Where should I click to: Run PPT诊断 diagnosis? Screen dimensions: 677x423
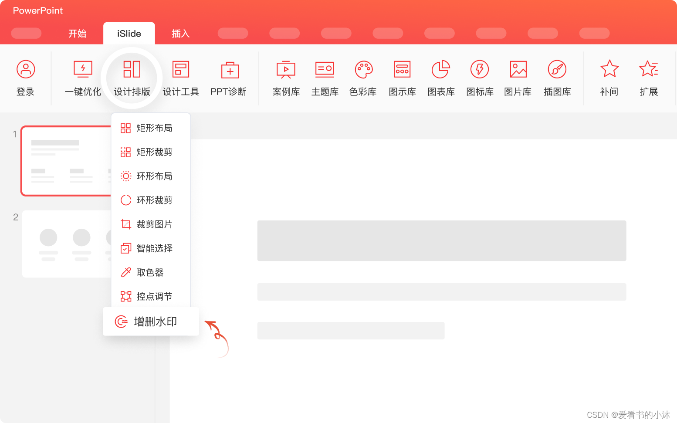229,78
